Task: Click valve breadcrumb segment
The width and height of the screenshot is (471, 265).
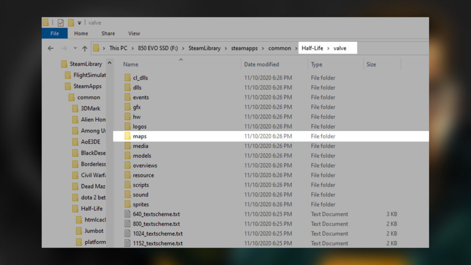Action: (340, 48)
